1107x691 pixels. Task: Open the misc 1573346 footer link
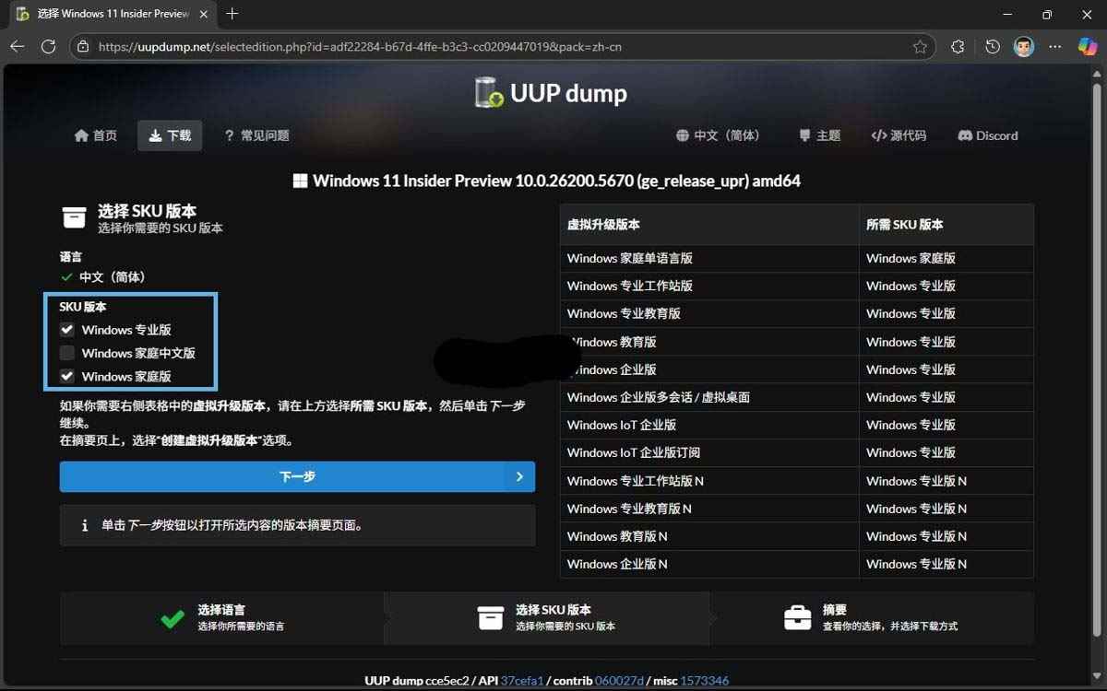[x=703, y=680]
